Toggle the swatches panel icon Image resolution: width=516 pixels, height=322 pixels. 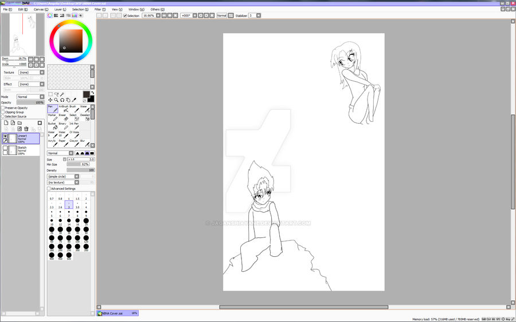pyautogui.click(x=75, y=15)
